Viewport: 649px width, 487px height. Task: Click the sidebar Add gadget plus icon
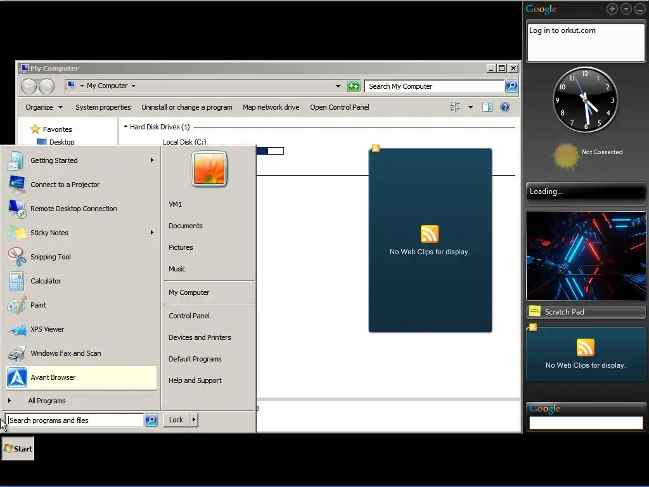click(612, 9)
